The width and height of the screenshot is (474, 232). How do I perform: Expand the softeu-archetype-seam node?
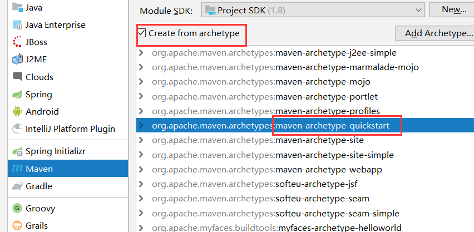(141, 199)
